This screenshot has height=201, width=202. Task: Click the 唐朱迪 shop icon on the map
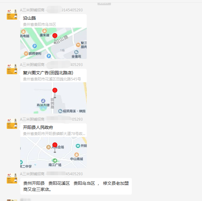(44, 31)
